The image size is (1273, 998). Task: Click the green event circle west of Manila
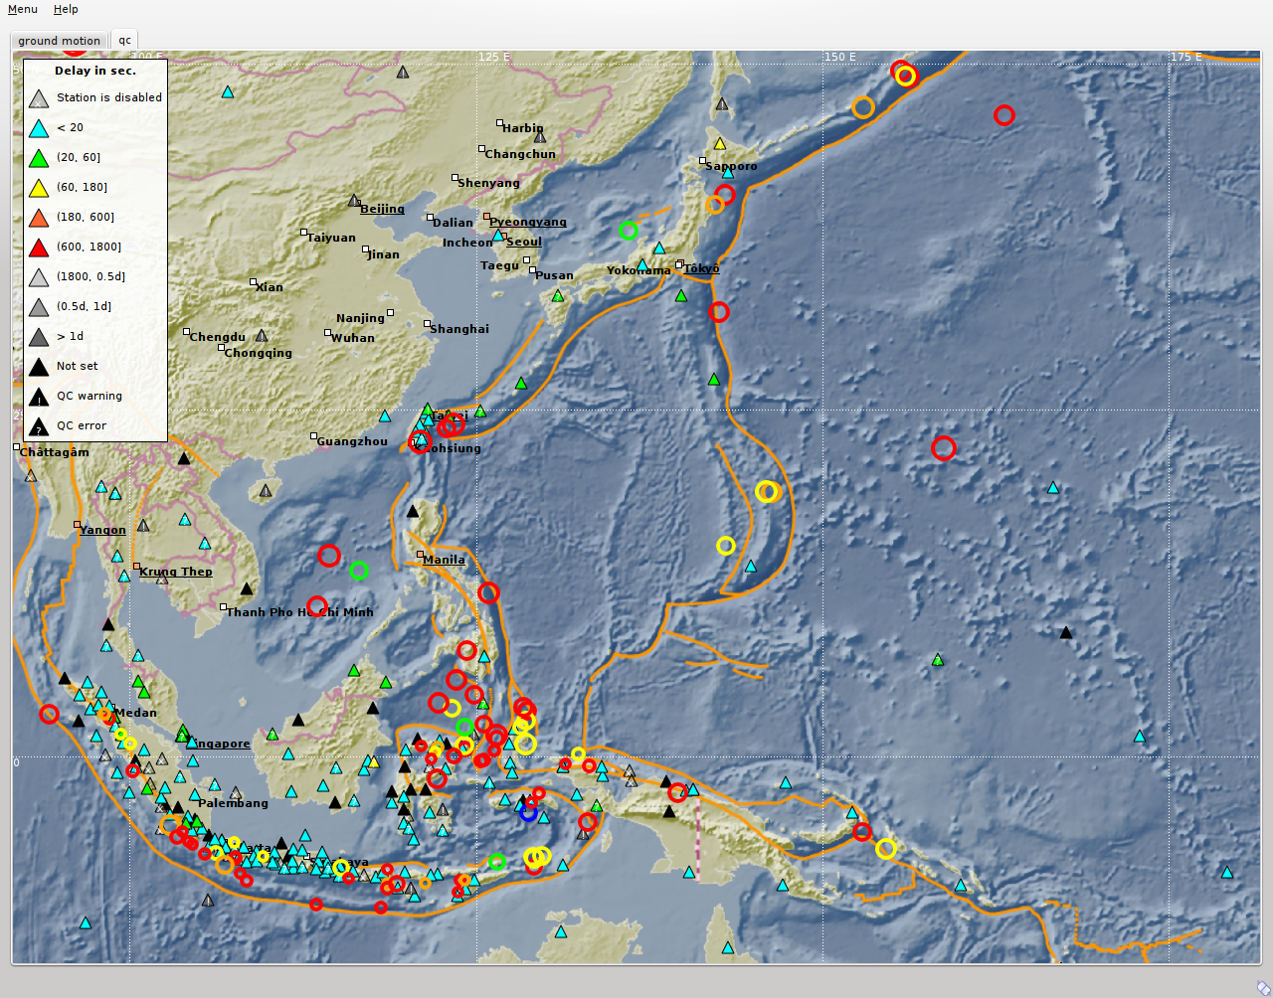click(359, 571)
